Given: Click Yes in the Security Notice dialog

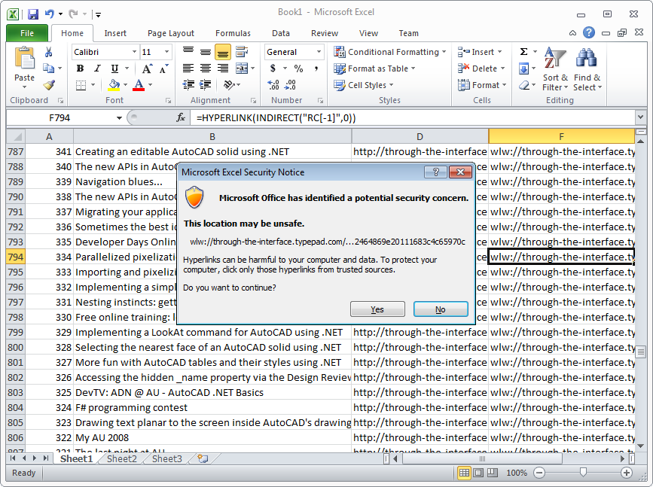Looking at the screenshot, I should (377, 309).
